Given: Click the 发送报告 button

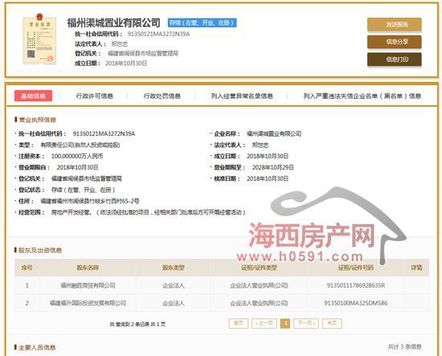Looking at the screenshot, I should click(394, 25).
